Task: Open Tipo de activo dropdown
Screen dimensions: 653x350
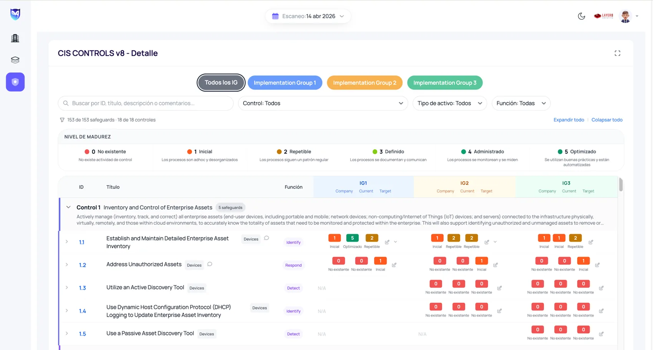Action: (450, 103)
